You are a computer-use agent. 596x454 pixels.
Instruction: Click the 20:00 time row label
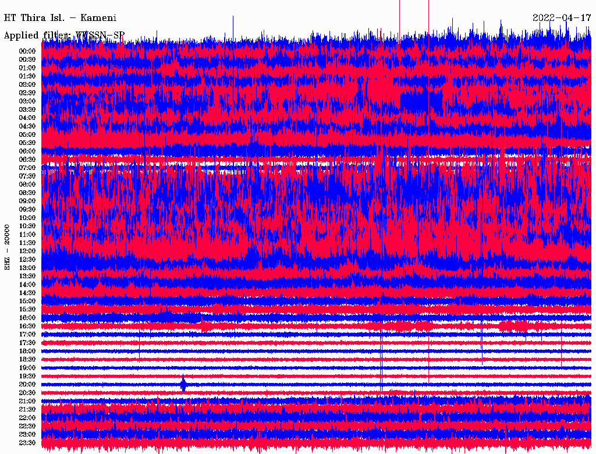pyautogui.click(x=27, y=385)
